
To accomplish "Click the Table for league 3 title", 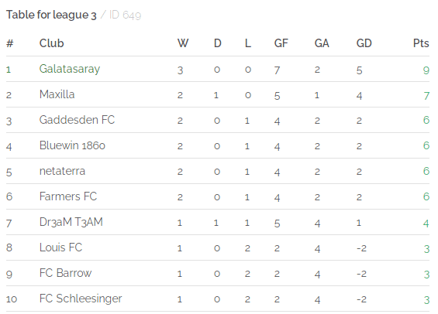I will point(51,15).
